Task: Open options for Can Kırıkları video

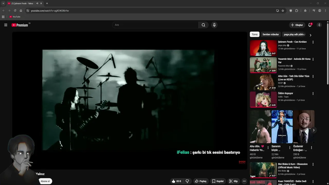Action: pyautogui.click(x=313, y=42)
